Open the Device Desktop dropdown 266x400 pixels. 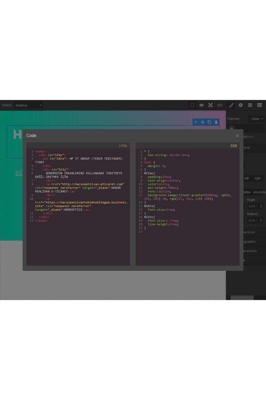tap(28, 105)
